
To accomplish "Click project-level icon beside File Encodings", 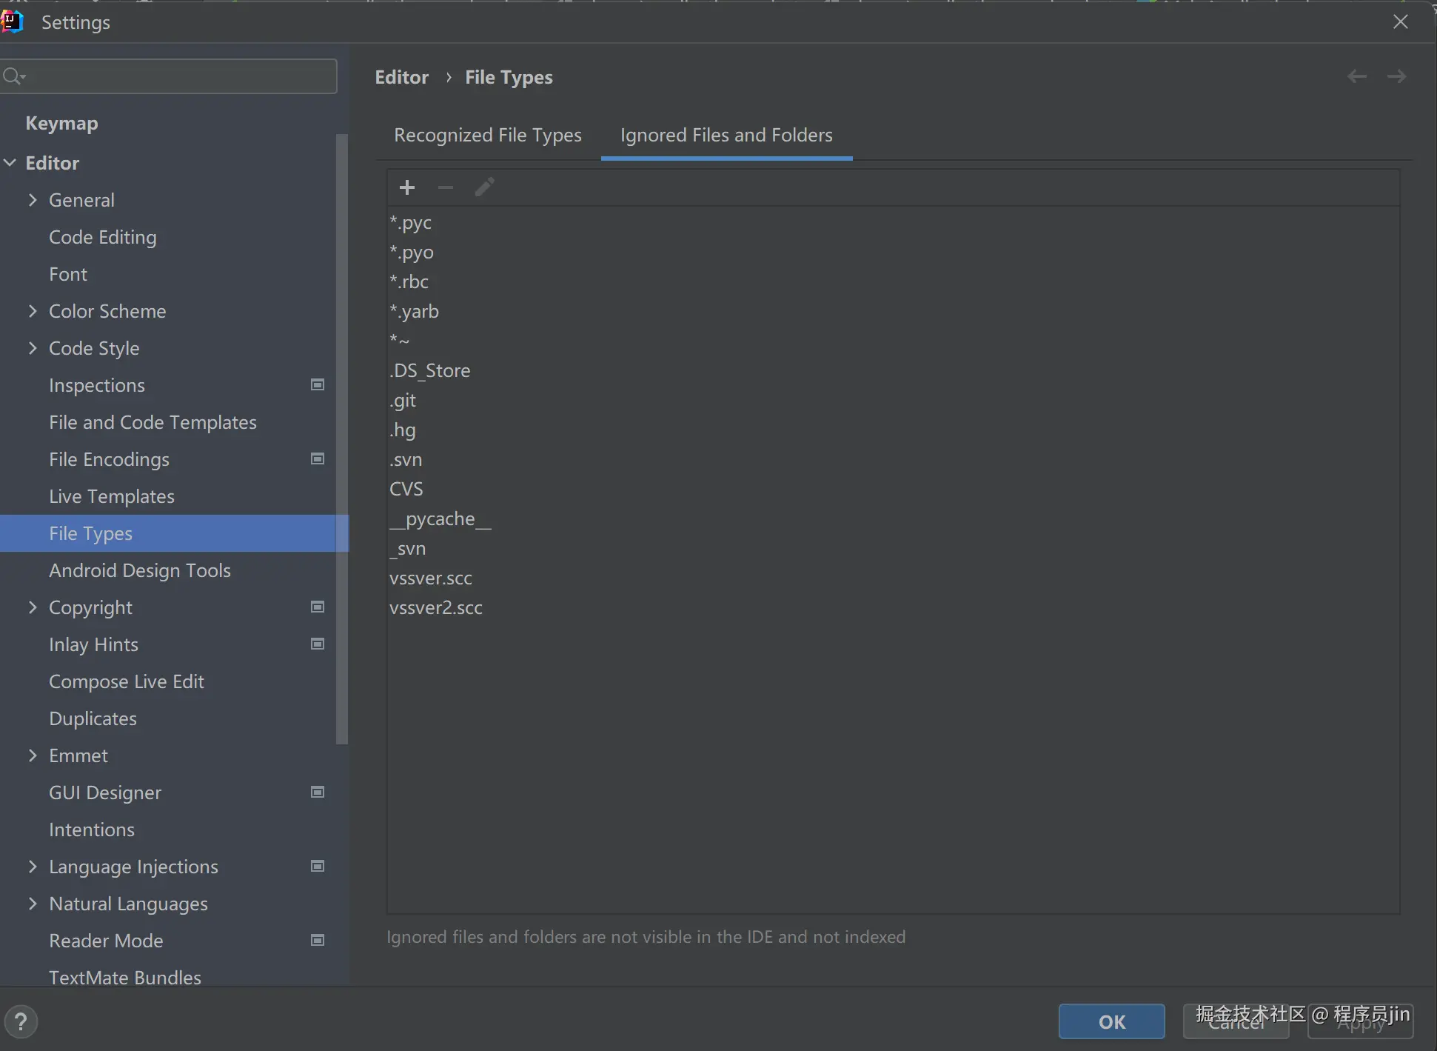I will point(318,458).
